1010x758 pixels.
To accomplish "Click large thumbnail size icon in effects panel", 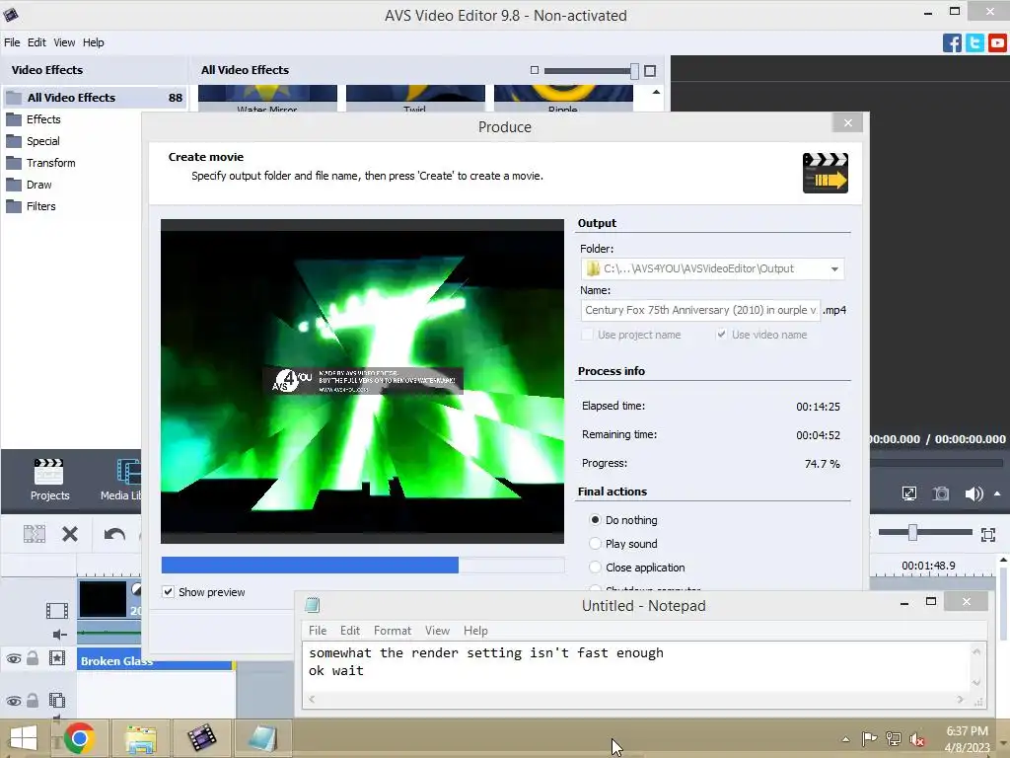I will tap(650, 71).
